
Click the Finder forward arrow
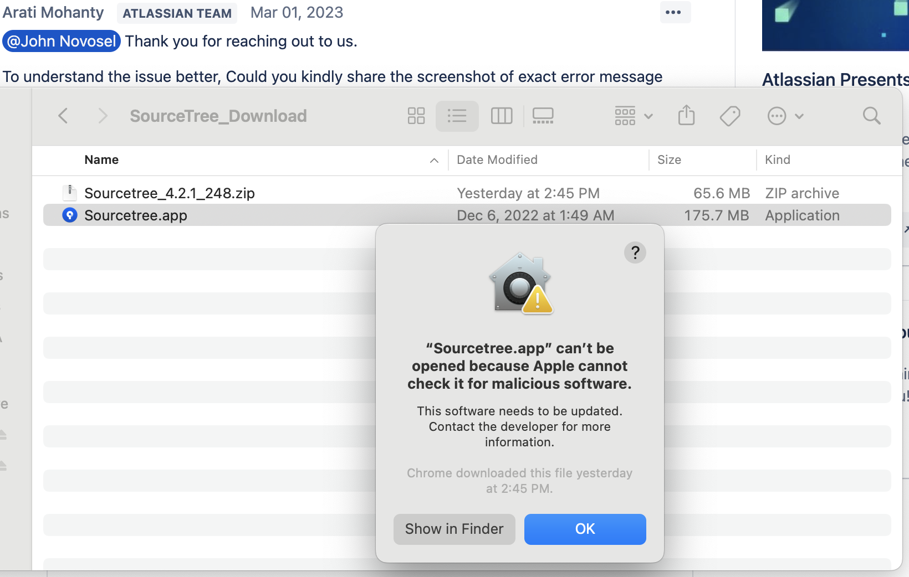pos(102,116)
